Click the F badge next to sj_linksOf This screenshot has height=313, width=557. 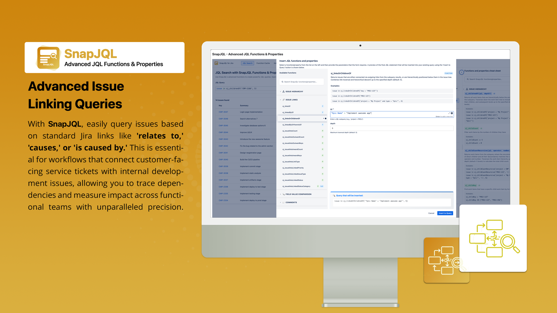pyautogui.click(x=322, y=106)
